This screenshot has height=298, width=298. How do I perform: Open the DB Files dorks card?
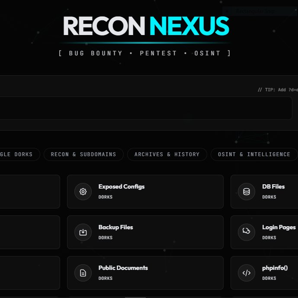pos(264,192)
